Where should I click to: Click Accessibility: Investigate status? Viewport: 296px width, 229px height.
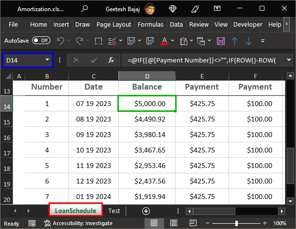coord(78,223)
